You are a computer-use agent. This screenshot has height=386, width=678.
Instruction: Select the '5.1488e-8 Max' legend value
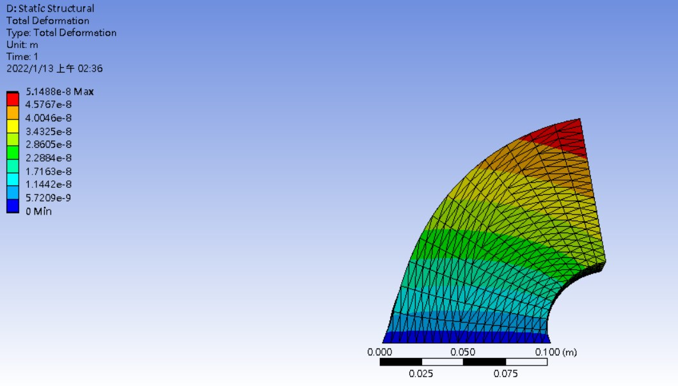pos(59,91)
